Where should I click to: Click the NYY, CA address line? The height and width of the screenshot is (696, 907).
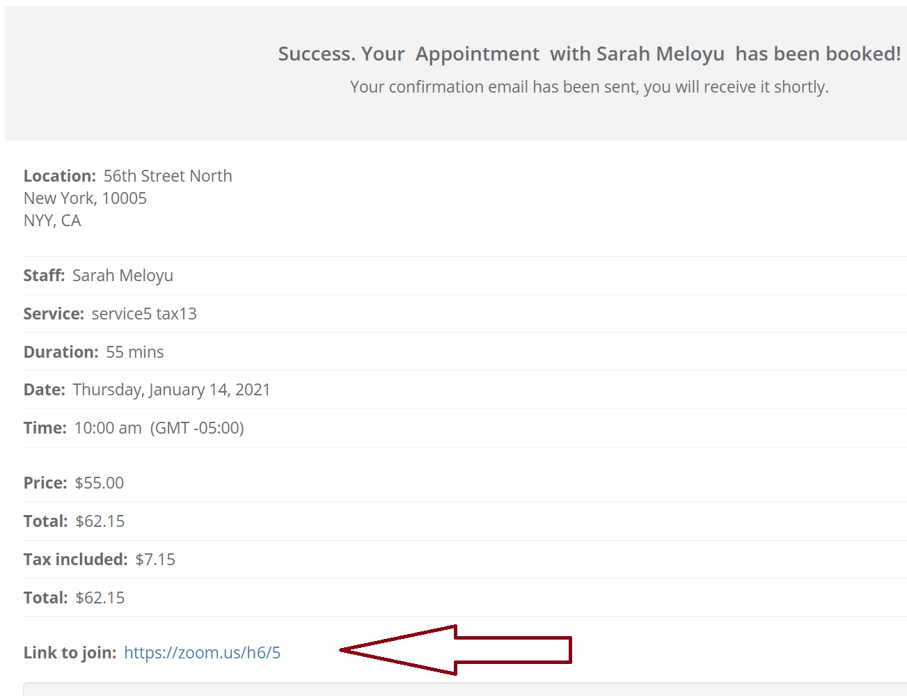coord(52,221)
